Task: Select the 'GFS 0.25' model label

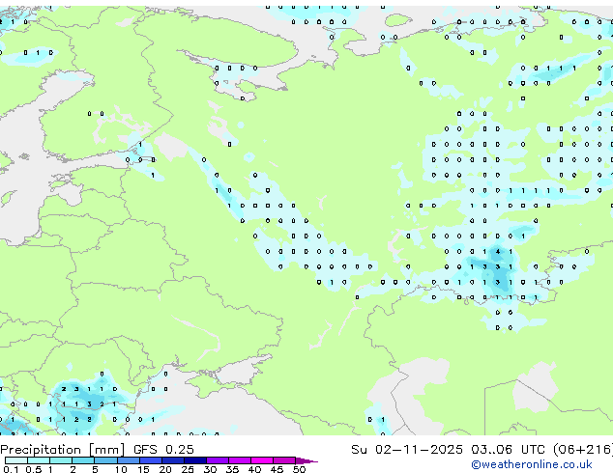Action: click(x=163, y=450)
